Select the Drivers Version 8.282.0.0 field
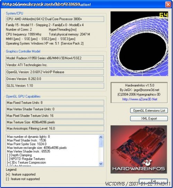 pos(55,79)
